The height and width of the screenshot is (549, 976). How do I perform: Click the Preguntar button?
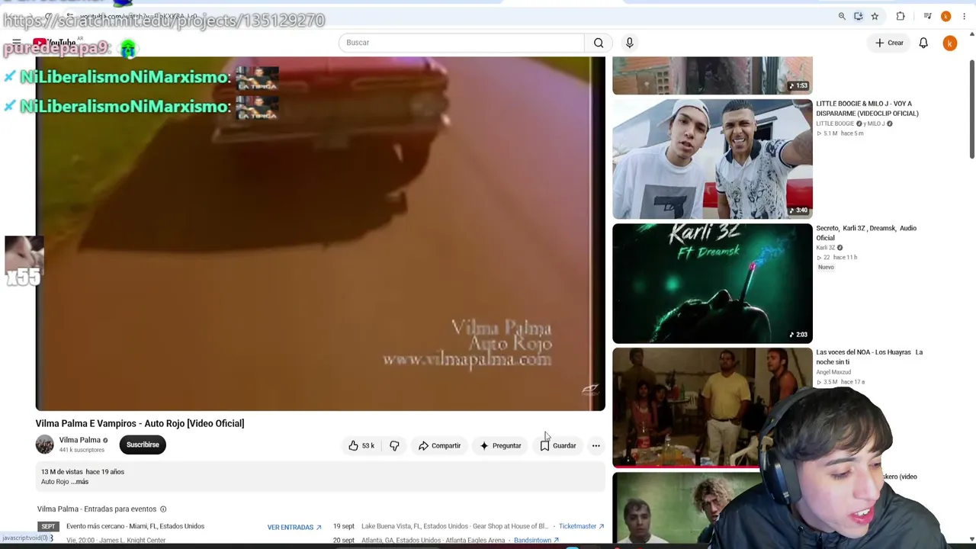[500, 445]
